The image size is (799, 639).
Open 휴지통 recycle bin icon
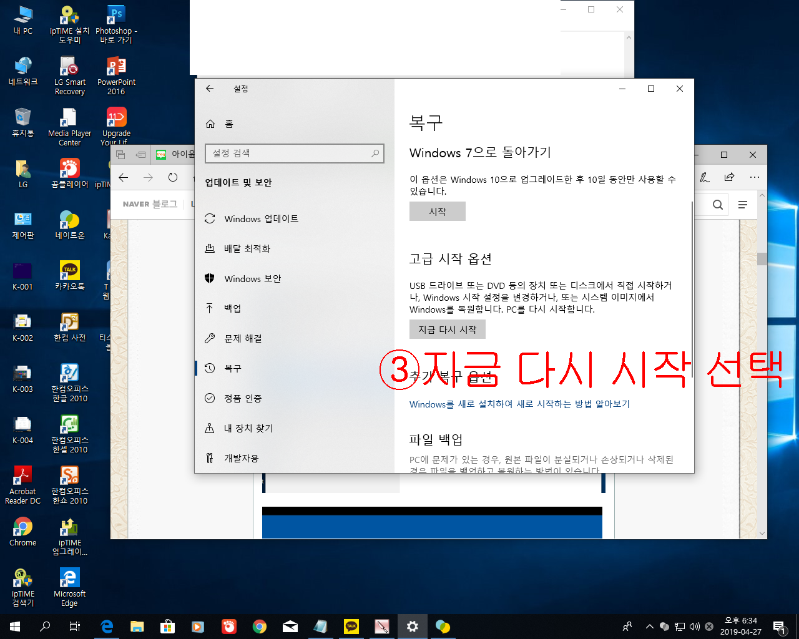(23, 122)
